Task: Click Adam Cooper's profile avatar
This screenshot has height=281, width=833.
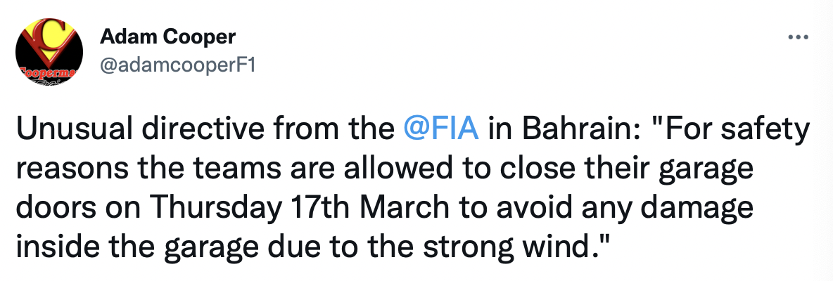Action: coord(49,53)
